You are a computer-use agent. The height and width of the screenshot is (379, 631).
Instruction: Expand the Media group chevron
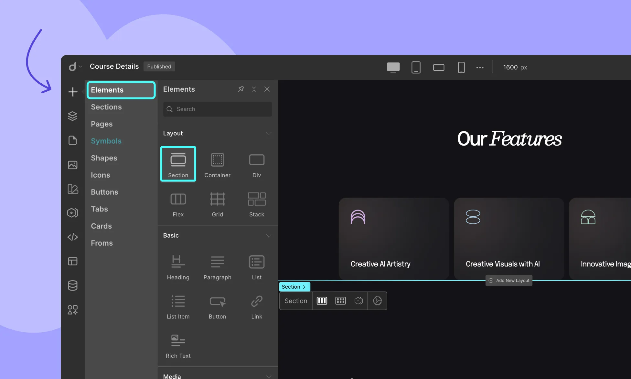click(x=269, y=376)
